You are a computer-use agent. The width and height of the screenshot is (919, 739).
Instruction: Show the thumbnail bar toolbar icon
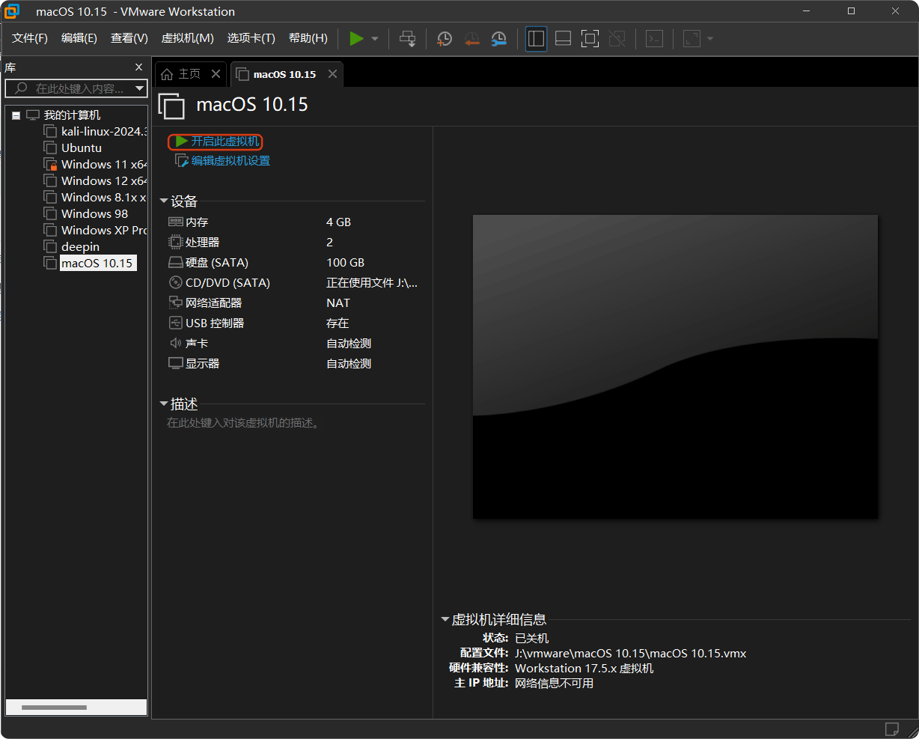pos(563,38)
